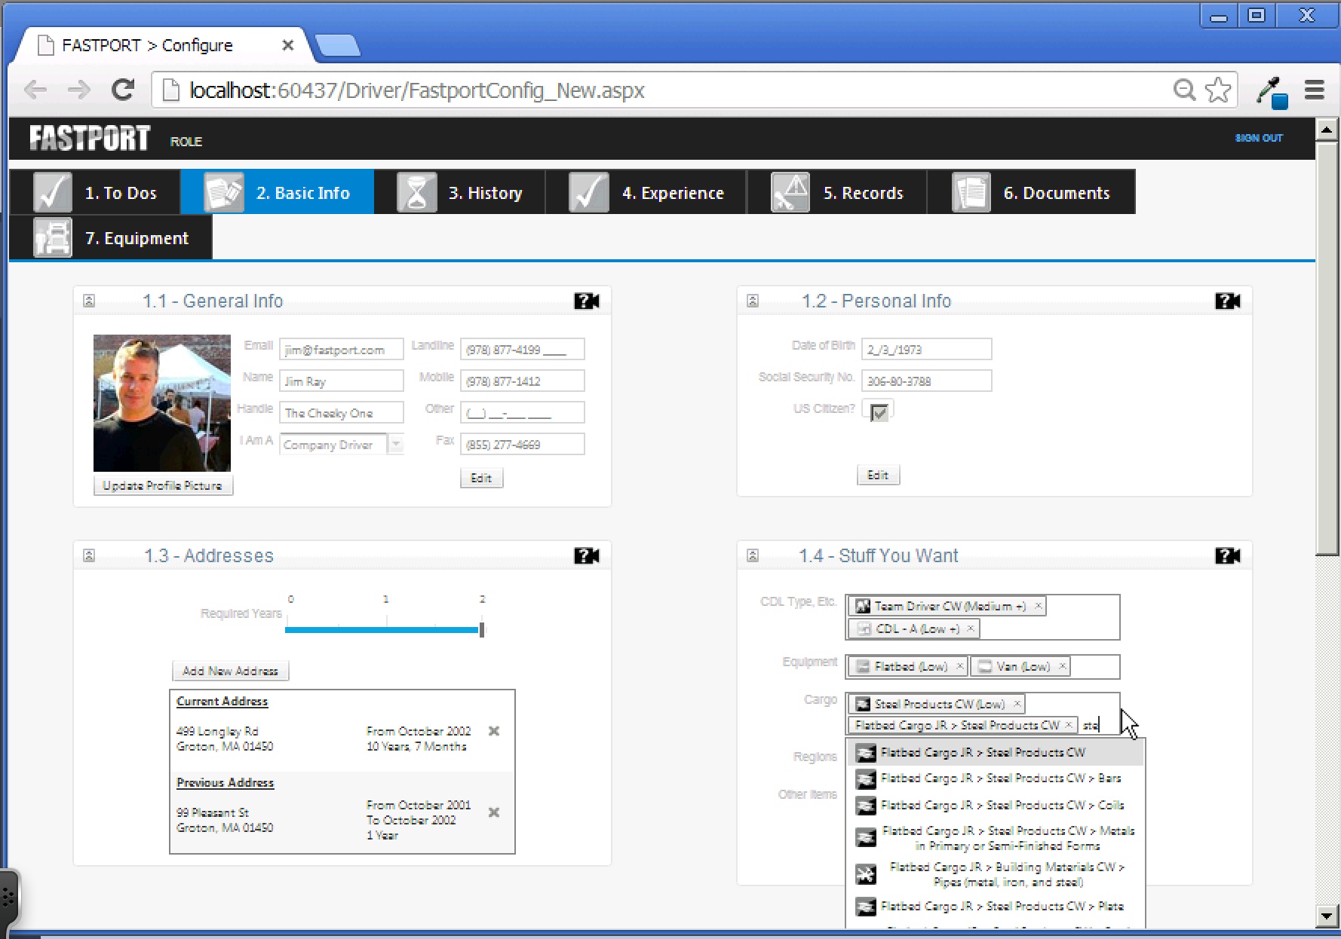Choose the Steel Products CW > Plate suggestion
1341x939 pixels.
click(x=996, y=906)
